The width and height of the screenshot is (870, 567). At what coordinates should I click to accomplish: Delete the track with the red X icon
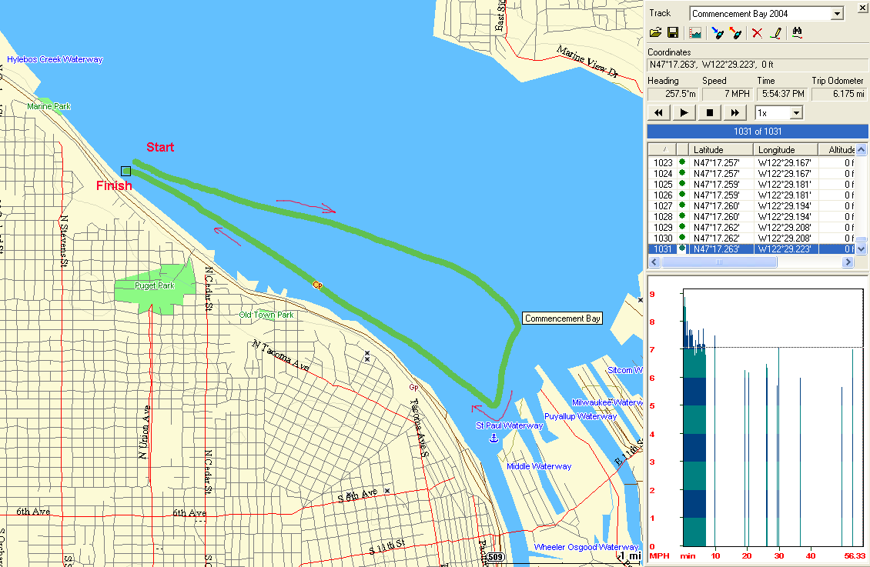click(x=757, y=33)
